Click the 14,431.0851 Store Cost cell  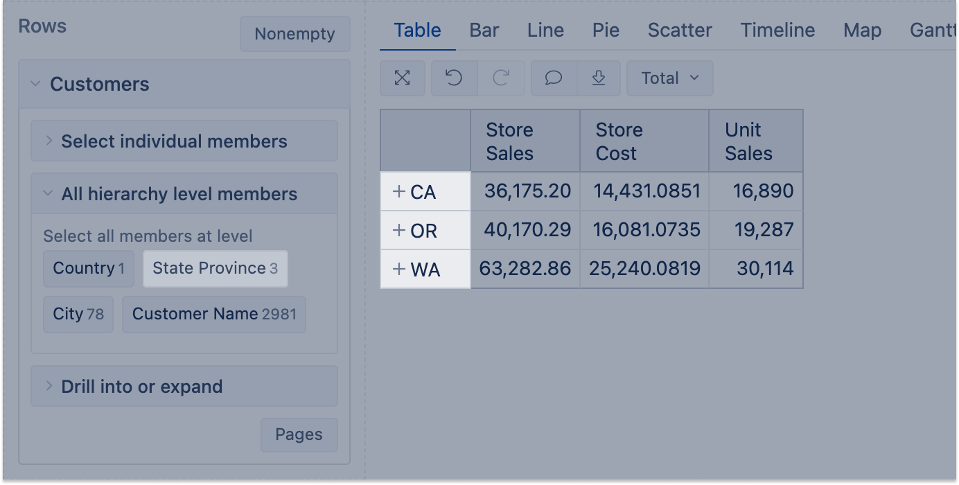644,192
